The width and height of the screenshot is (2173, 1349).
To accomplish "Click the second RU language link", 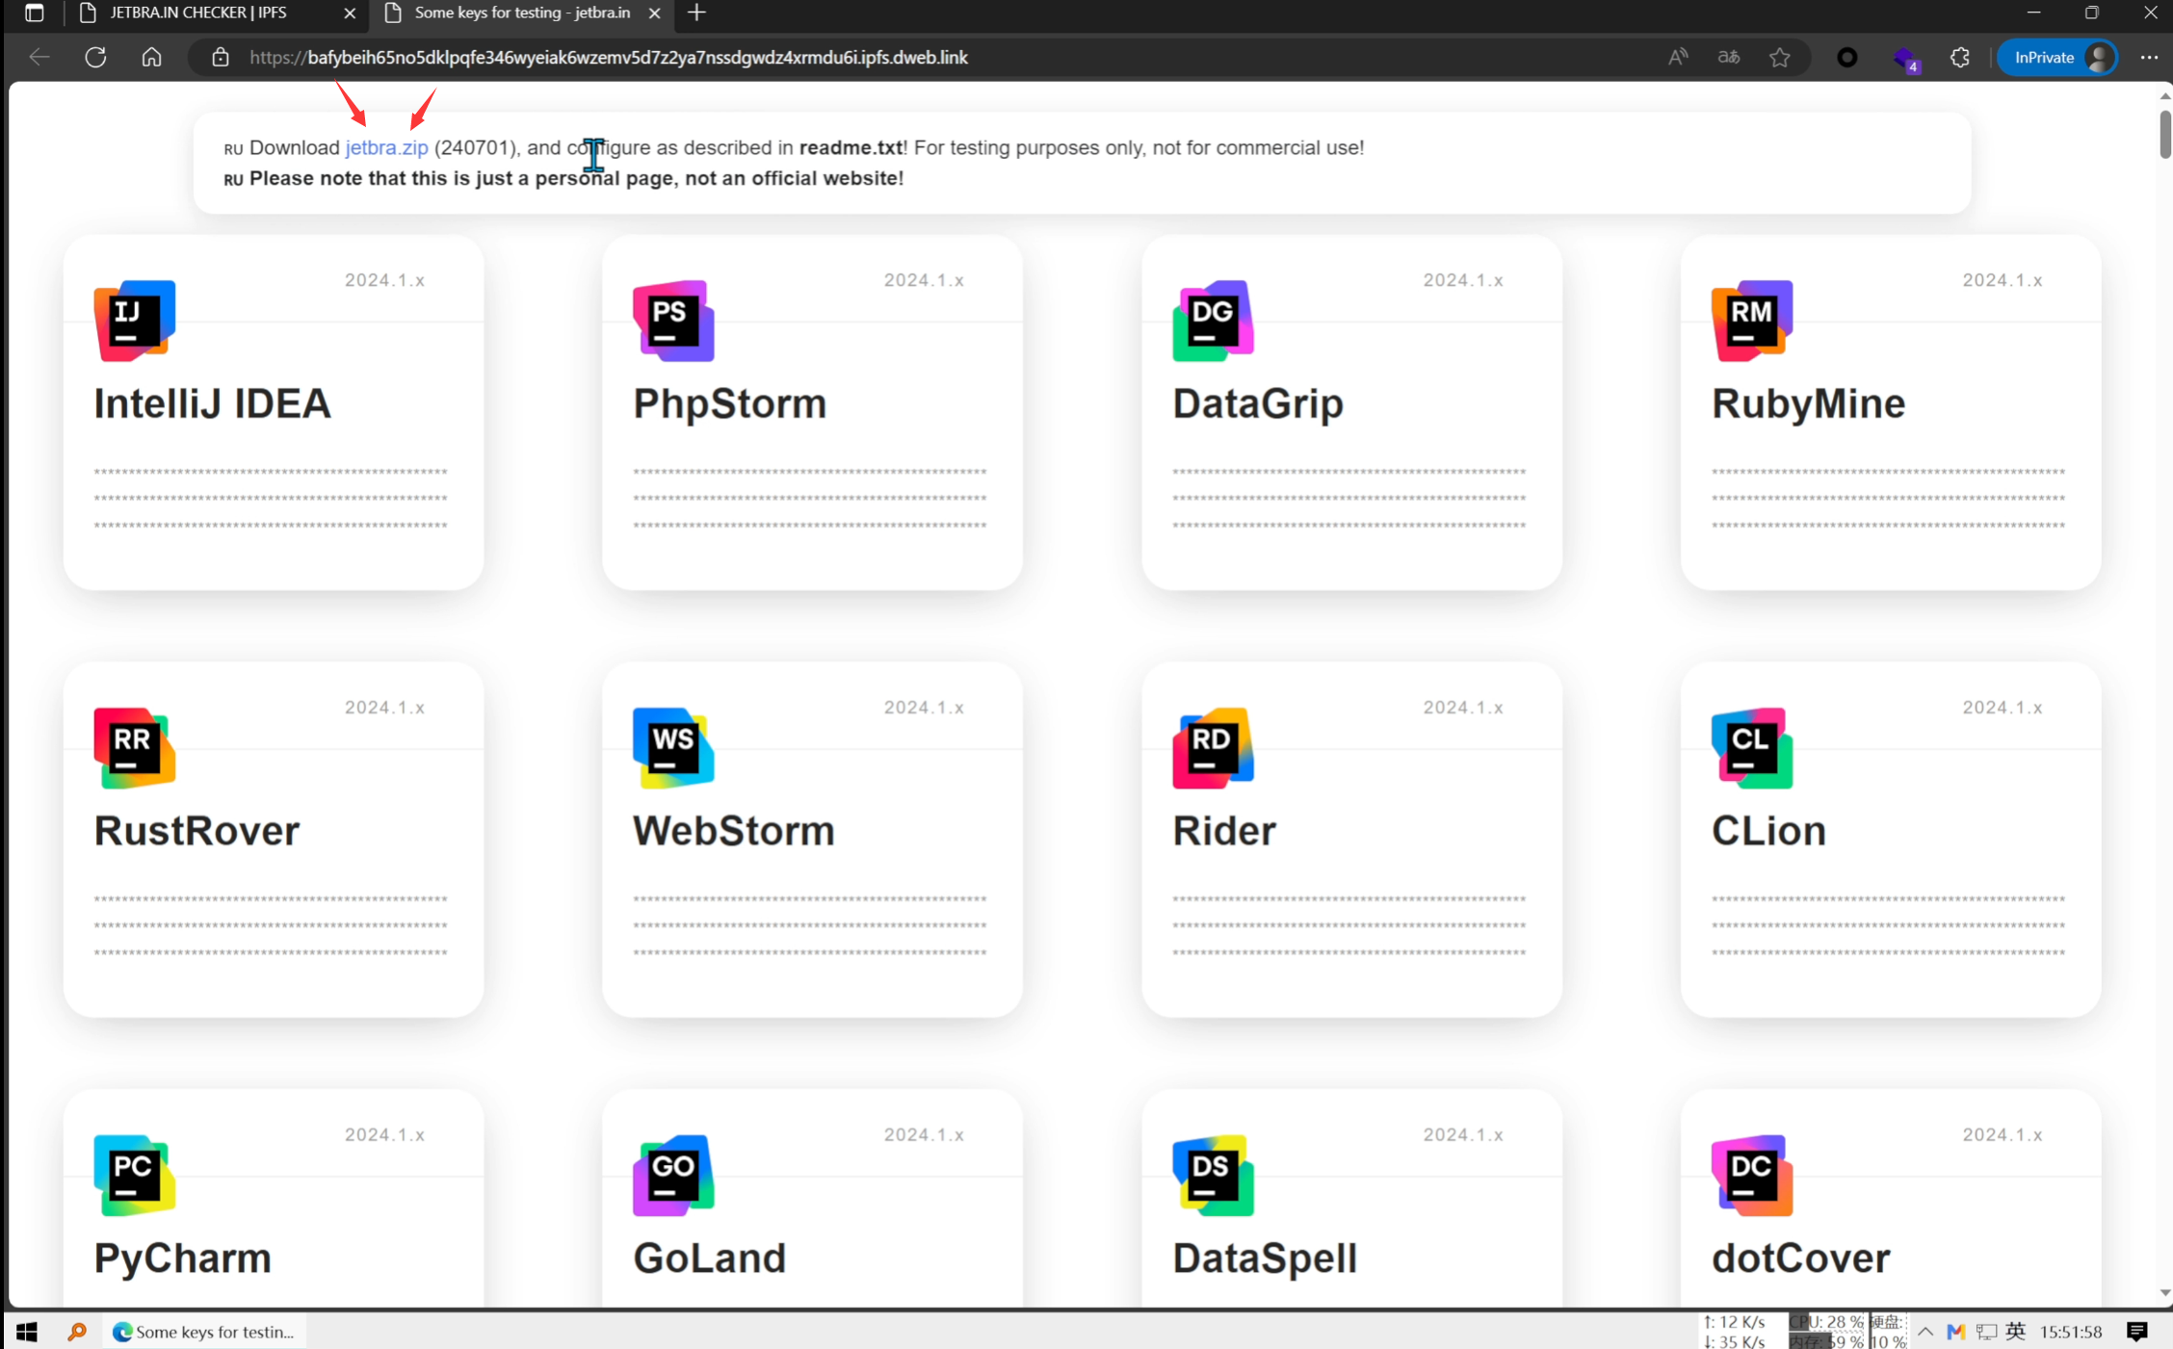I will click(x=233, y=180).
